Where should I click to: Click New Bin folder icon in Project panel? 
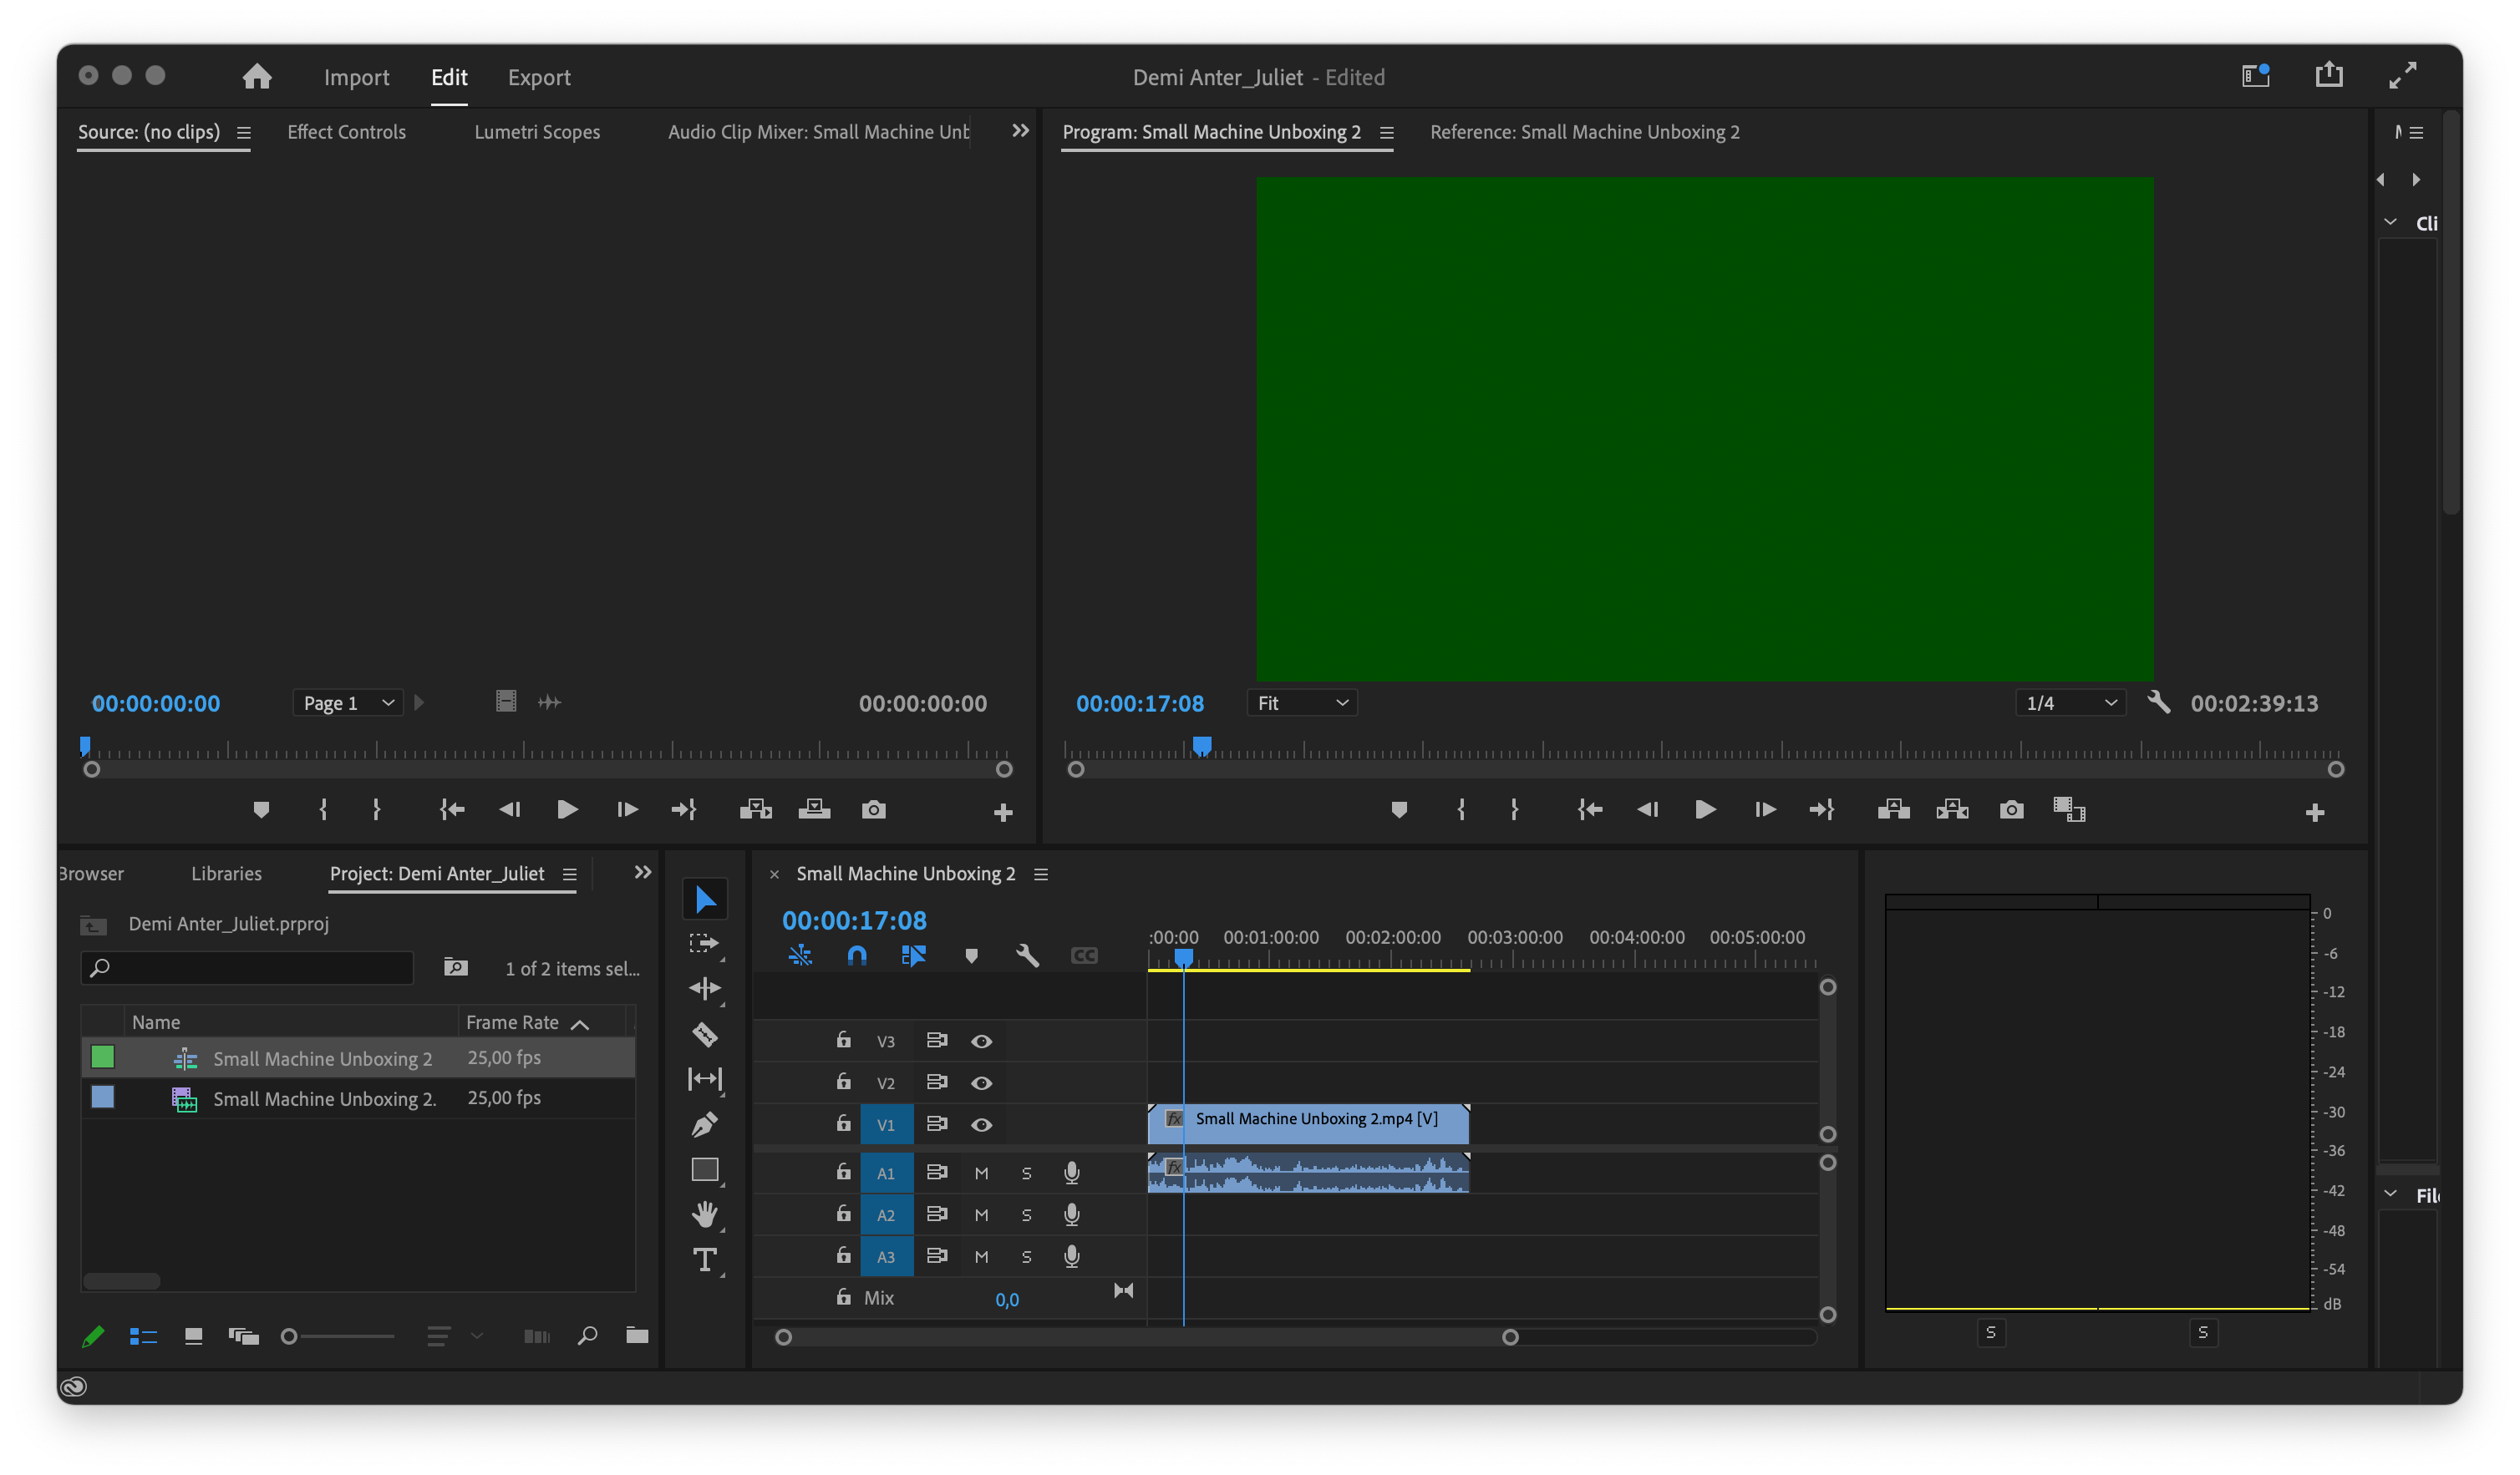637,1336
